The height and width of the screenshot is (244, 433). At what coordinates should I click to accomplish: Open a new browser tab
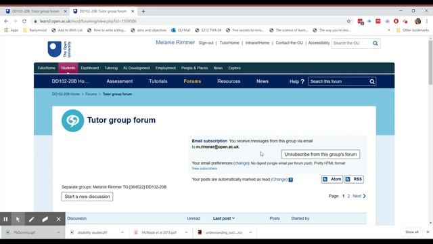click(x=143, y=12)
